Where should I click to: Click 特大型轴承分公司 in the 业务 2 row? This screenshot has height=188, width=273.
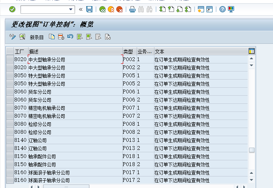(47, 84)
